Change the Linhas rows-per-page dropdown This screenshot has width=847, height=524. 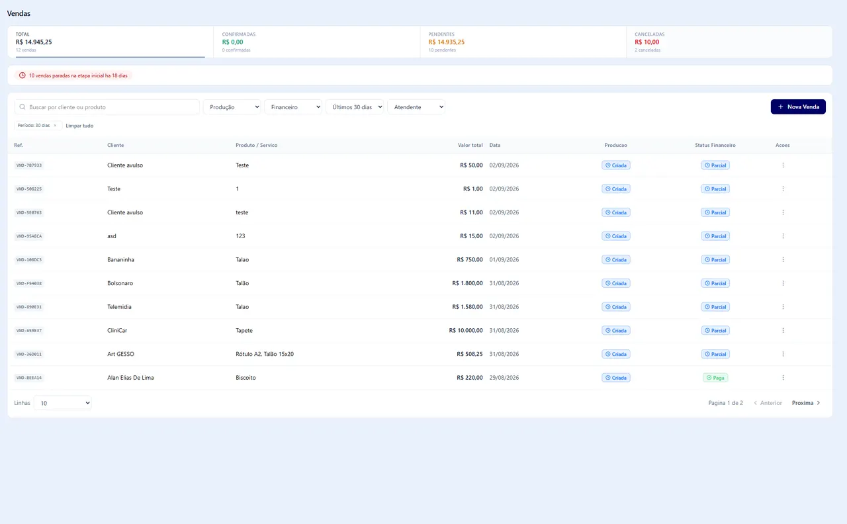pyautogui.click(x=63, y=402)
